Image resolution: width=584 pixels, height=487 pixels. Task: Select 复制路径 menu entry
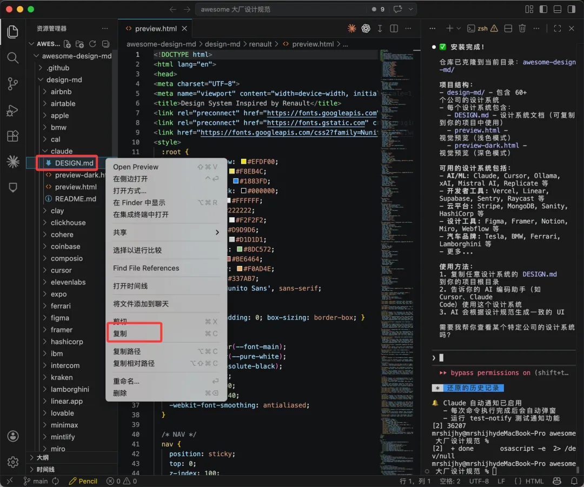click(x=166, y=351)
